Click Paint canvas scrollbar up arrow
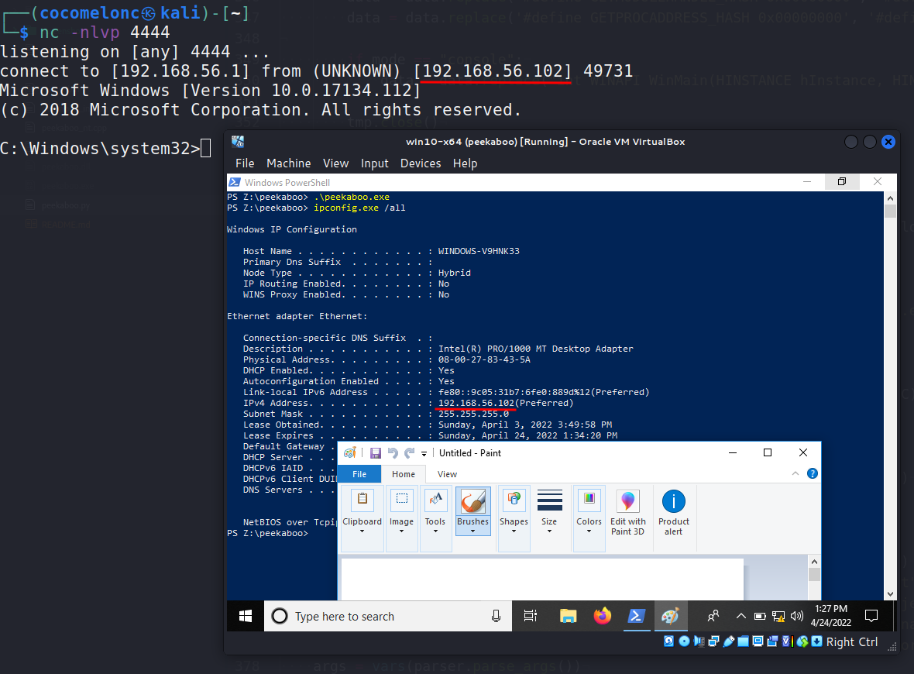914x674 pixels. tap(814, 562)
